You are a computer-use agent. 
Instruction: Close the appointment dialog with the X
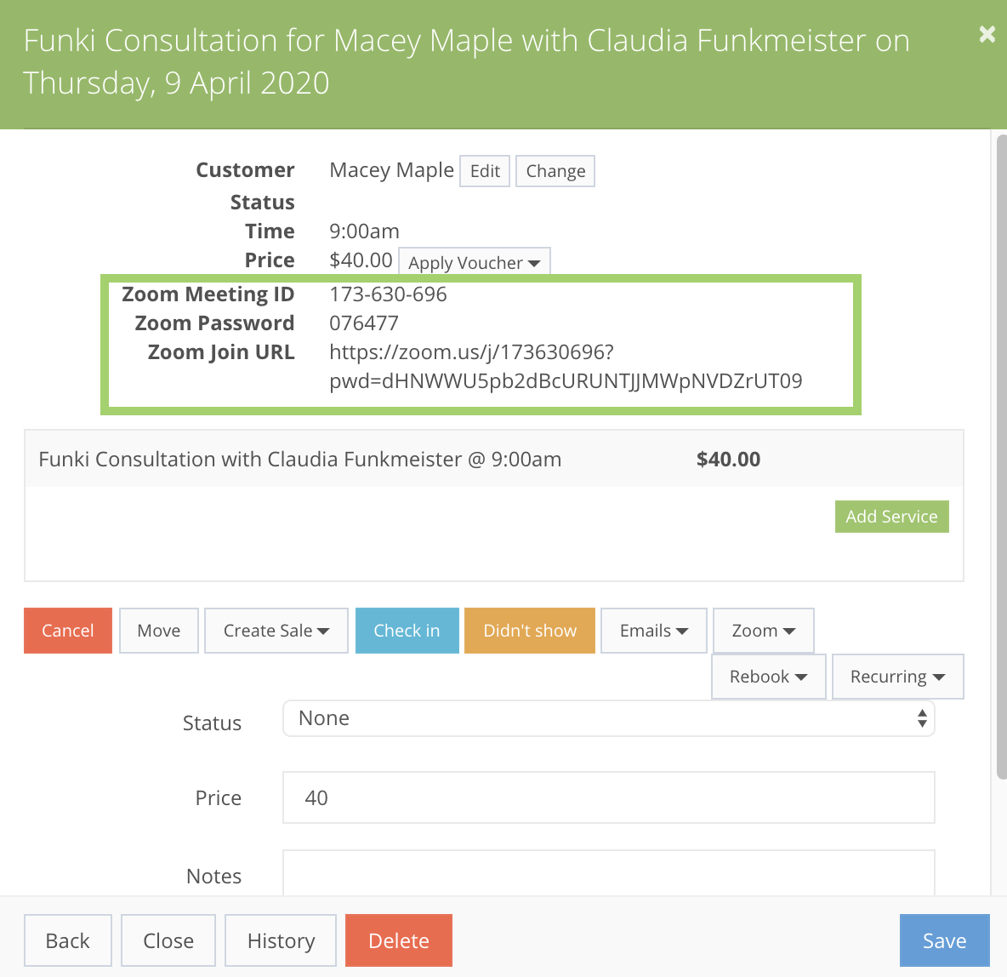tap(987, 34)
